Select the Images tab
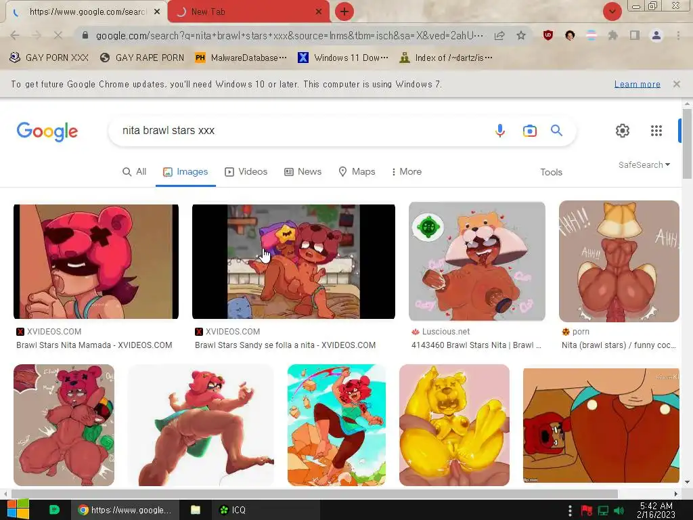693x520 pixels. pyautogui.click(x=185, y=171)
